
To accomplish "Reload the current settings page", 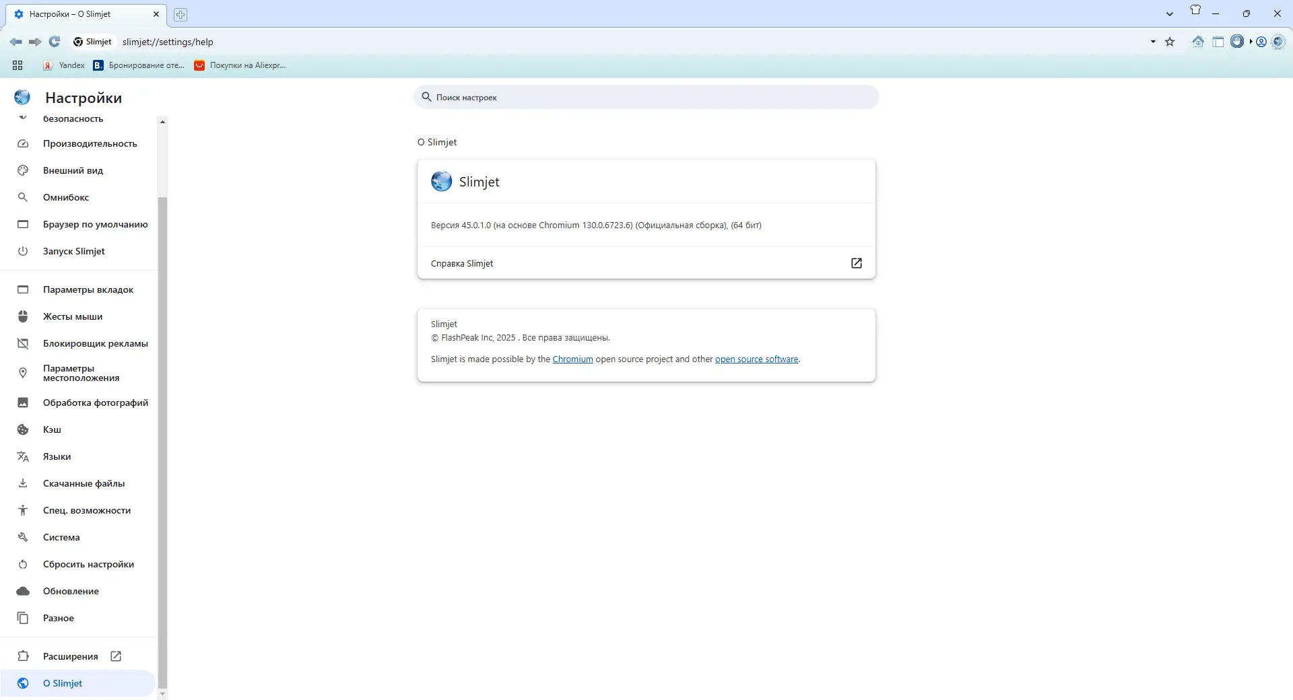I will [x=55, y=42].
